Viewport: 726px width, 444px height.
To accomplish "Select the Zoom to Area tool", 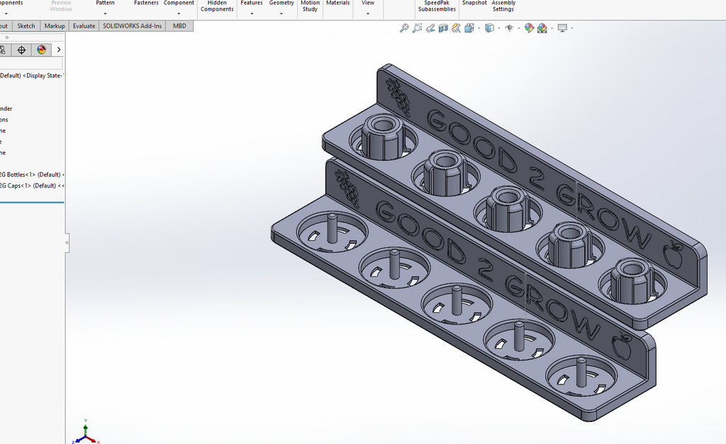I will (x=417, y=28).
